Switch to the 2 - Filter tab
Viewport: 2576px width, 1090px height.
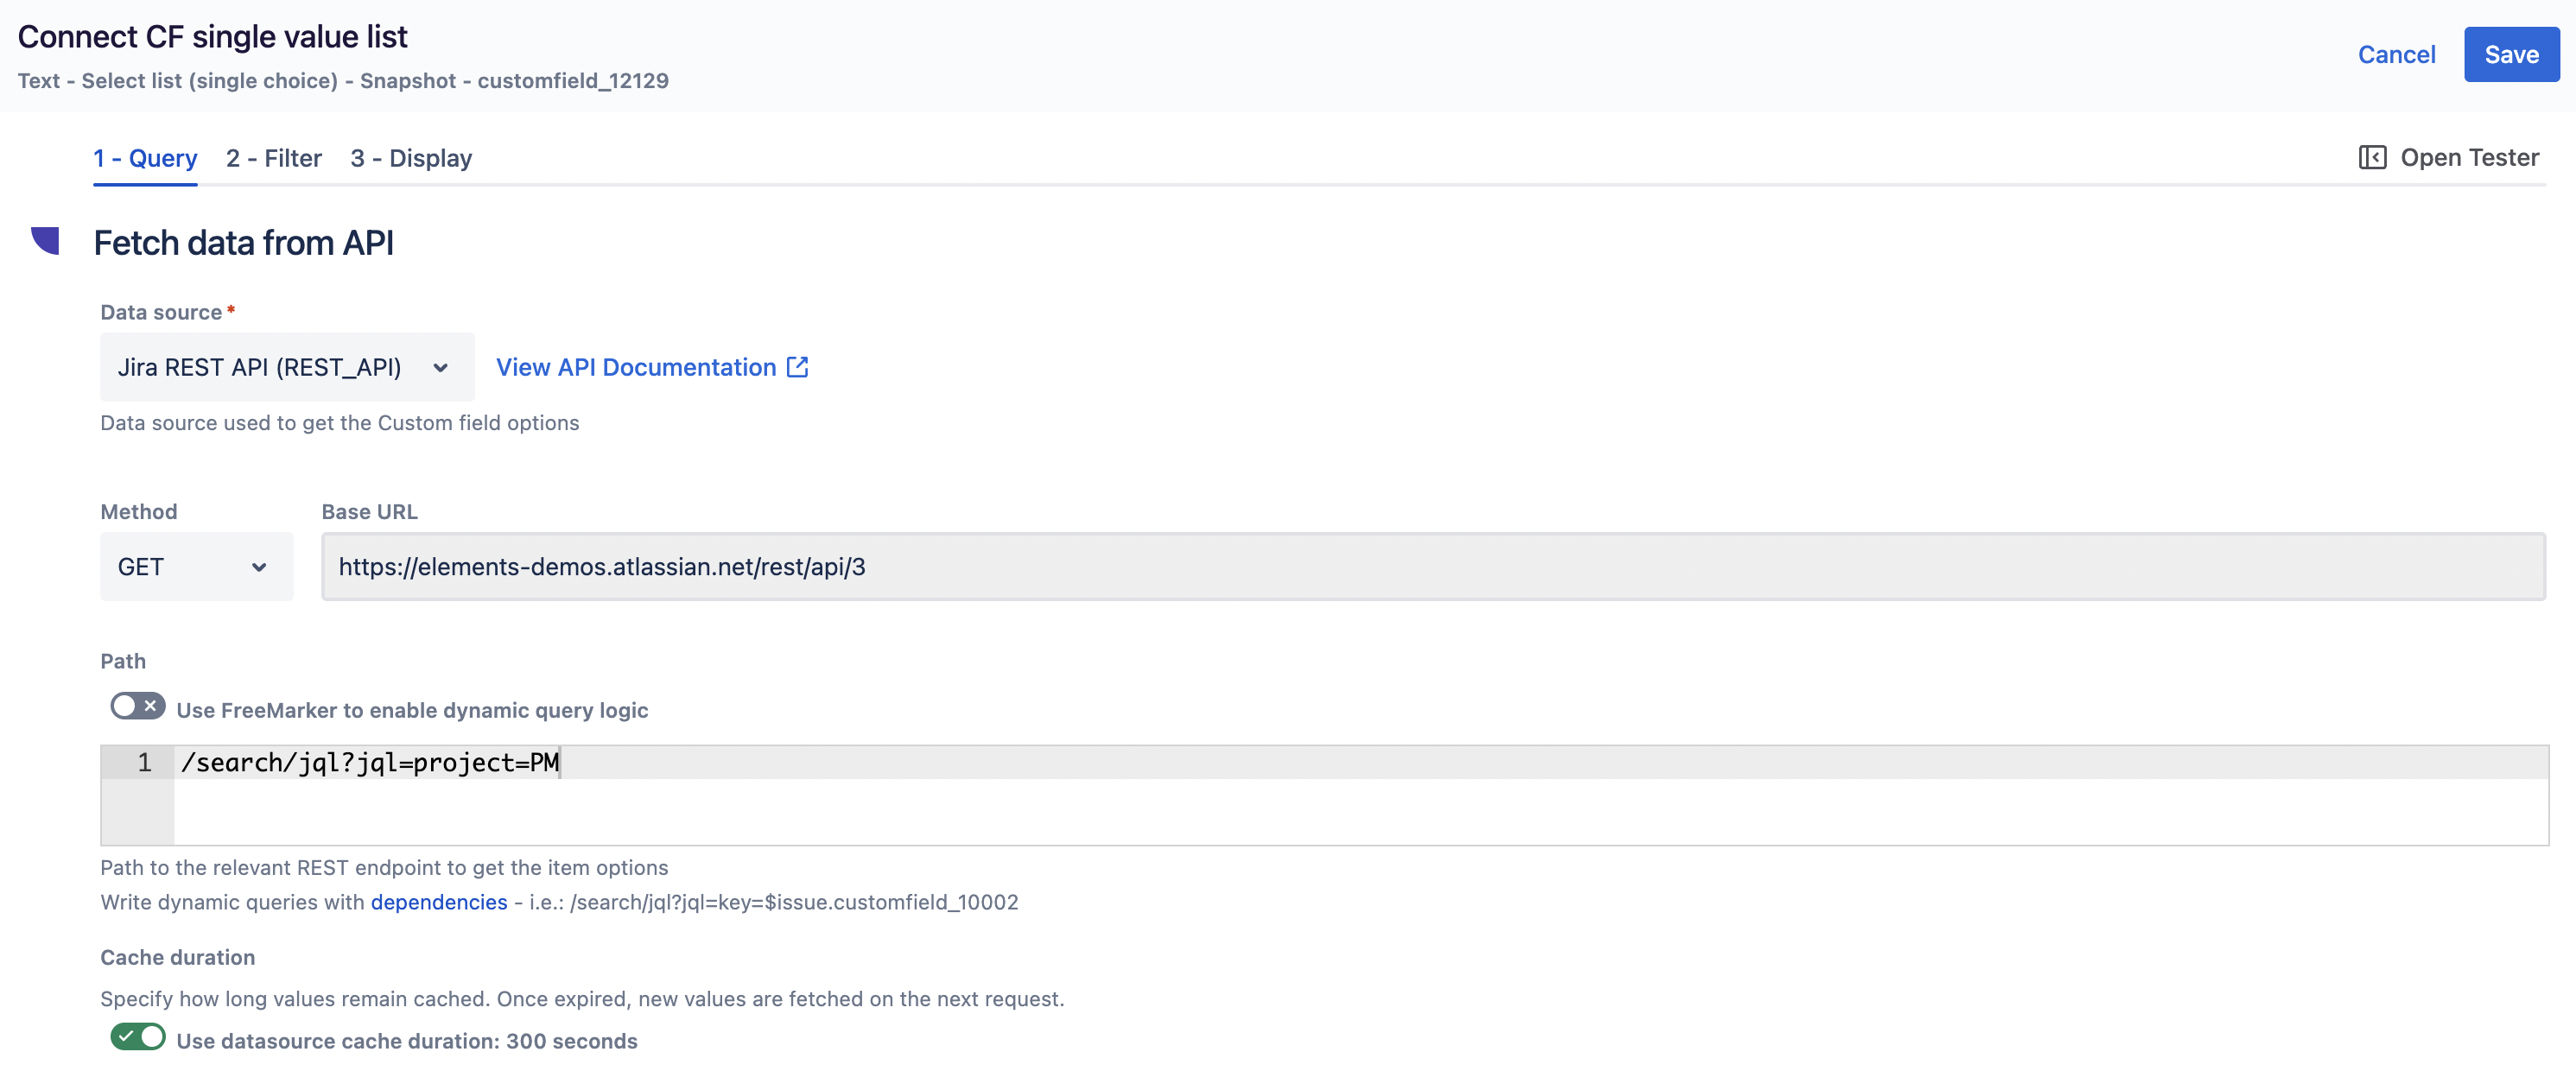tap(274, 158)
